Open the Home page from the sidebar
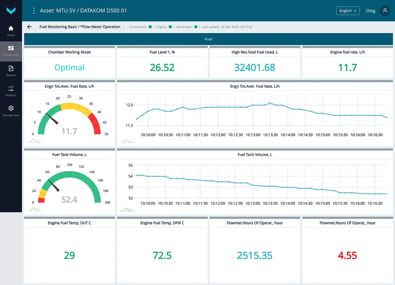 pos(11,31)
